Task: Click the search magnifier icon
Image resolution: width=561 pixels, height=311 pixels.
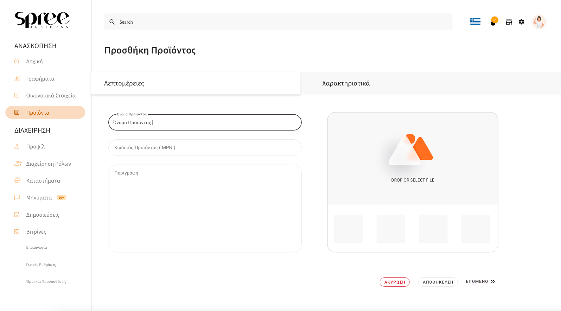Action: point(112,22)
